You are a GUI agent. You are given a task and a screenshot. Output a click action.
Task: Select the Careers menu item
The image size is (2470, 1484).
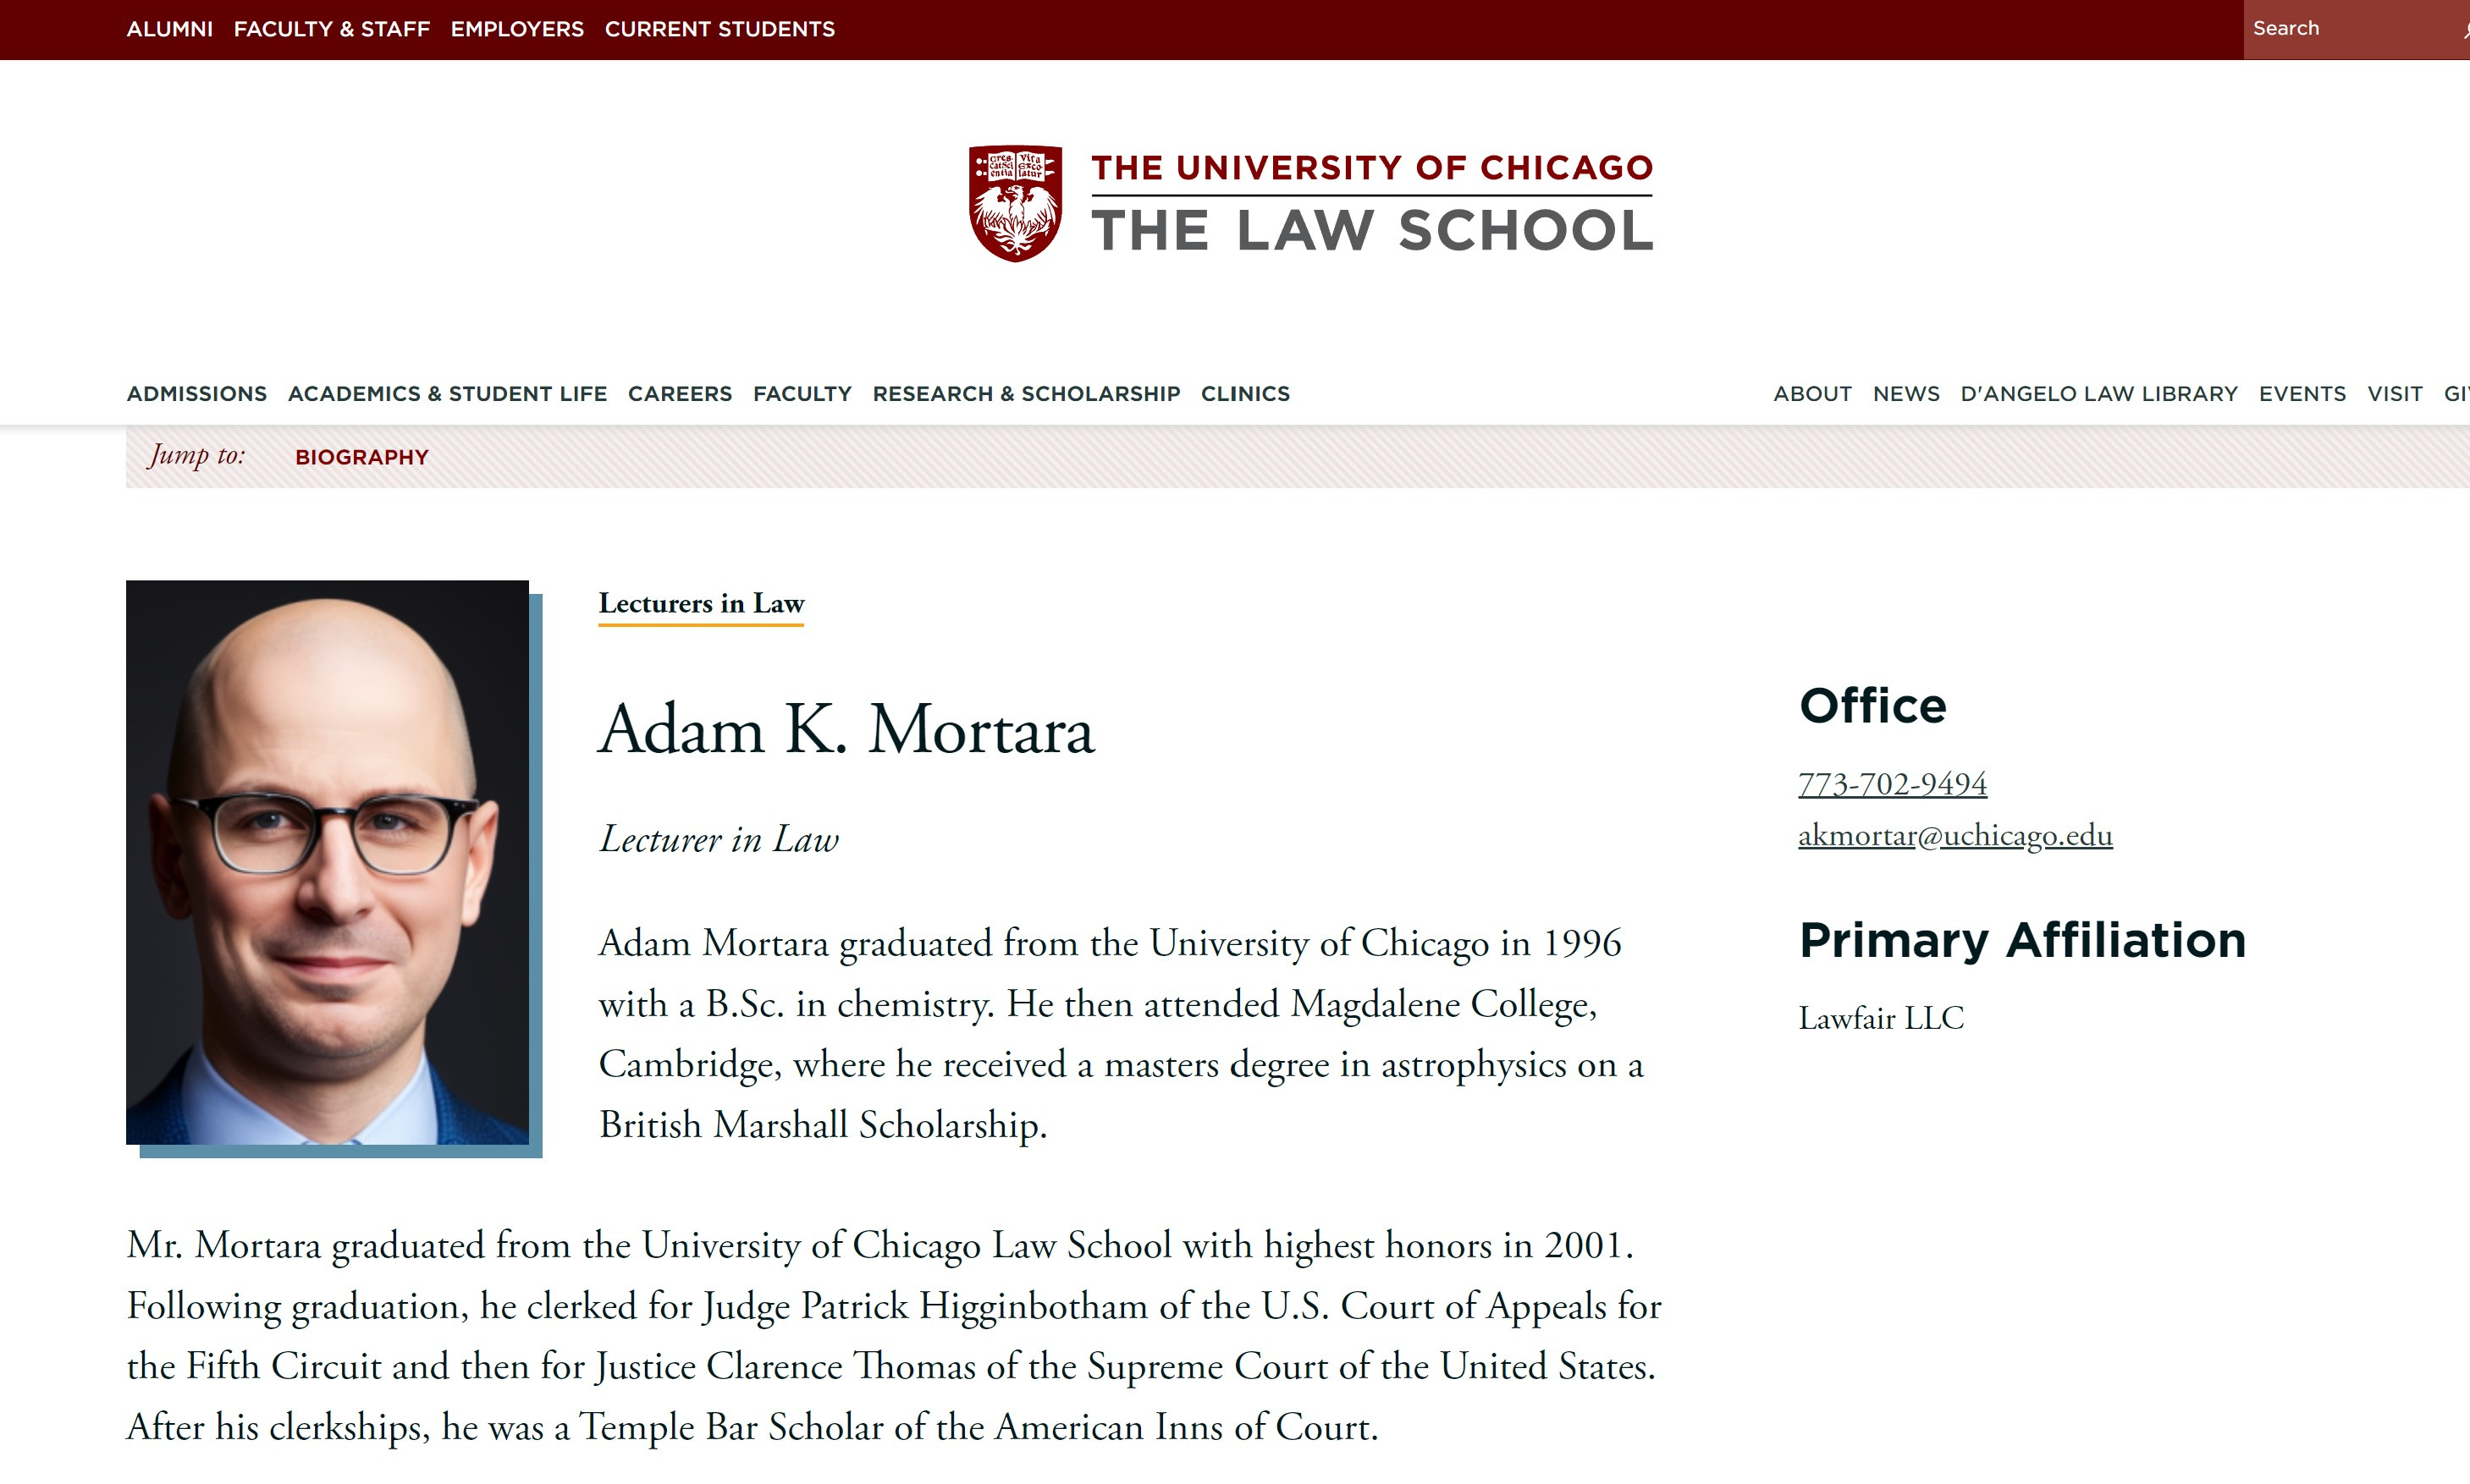click(x=679, y=394)
